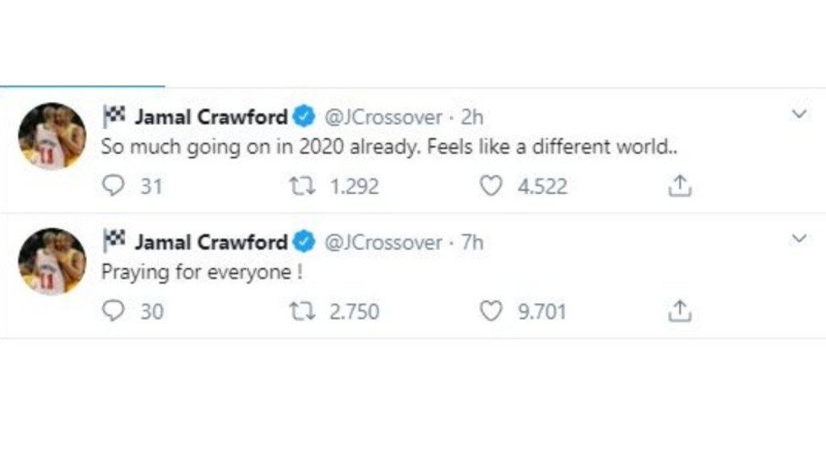
Task: Reply to the 'Praying for everyone' tweet
Action: click(112, 311)
